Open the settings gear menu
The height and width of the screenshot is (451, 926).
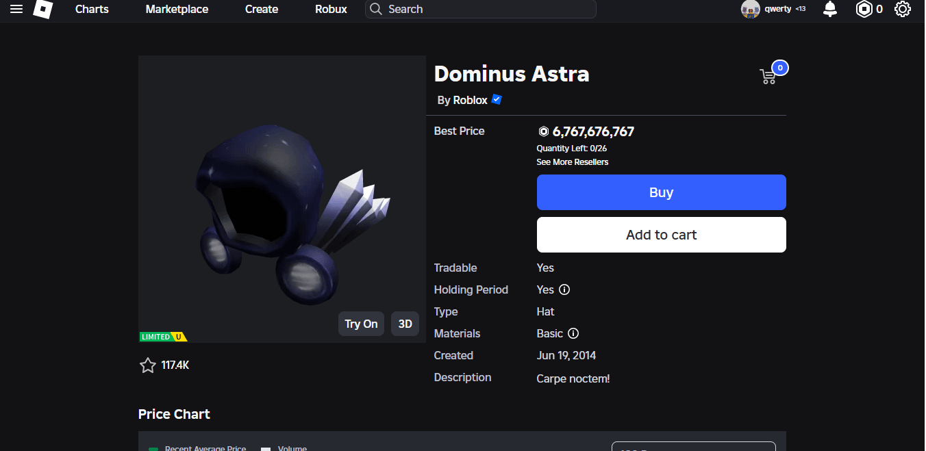pos(902,9)
